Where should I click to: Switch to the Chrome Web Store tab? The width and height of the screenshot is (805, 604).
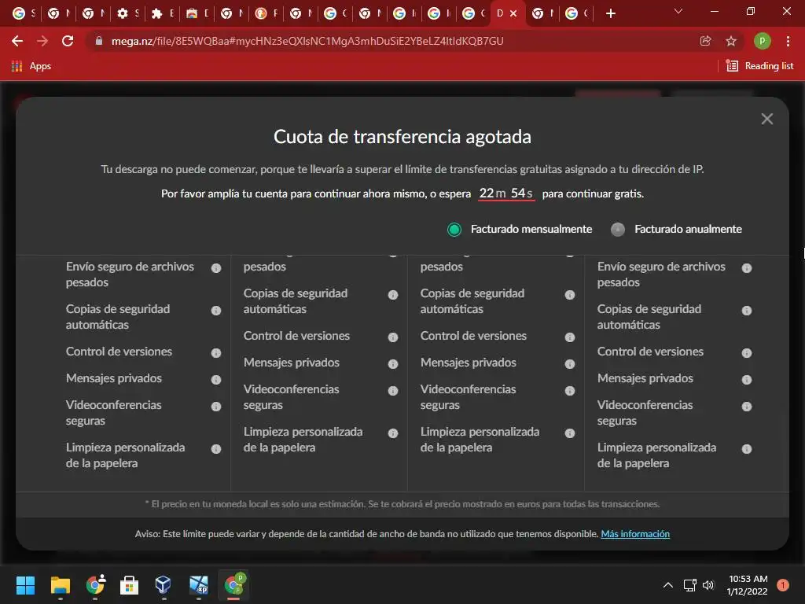[x=197, y=13]
